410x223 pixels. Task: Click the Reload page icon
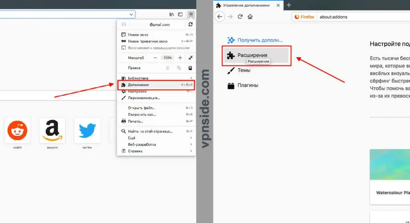tap(240, 17)
